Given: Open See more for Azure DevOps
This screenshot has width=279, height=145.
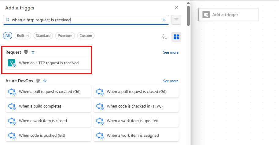Looking at the screenshot, I should pos(171,81).
